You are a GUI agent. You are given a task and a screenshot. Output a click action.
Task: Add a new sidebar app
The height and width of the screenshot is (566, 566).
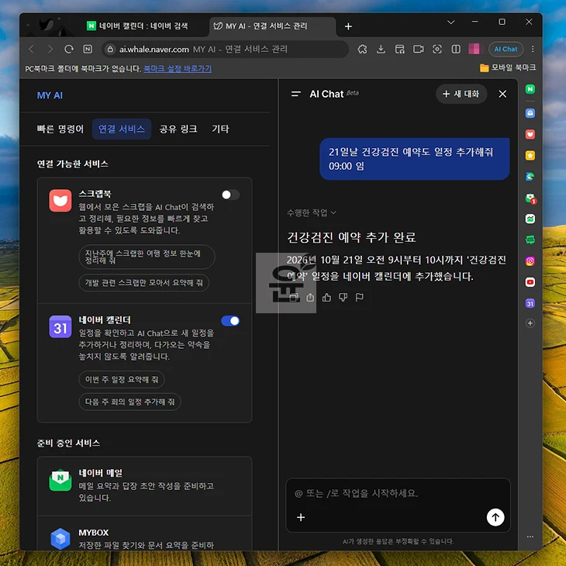pyautogui.click(x=530, y=323)
